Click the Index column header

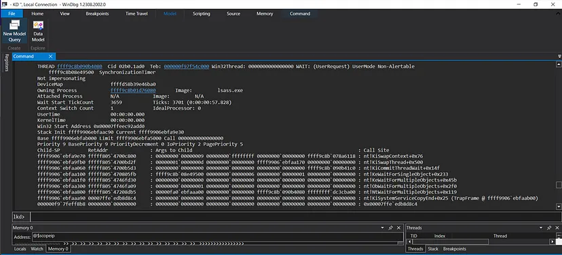(439, 235)
